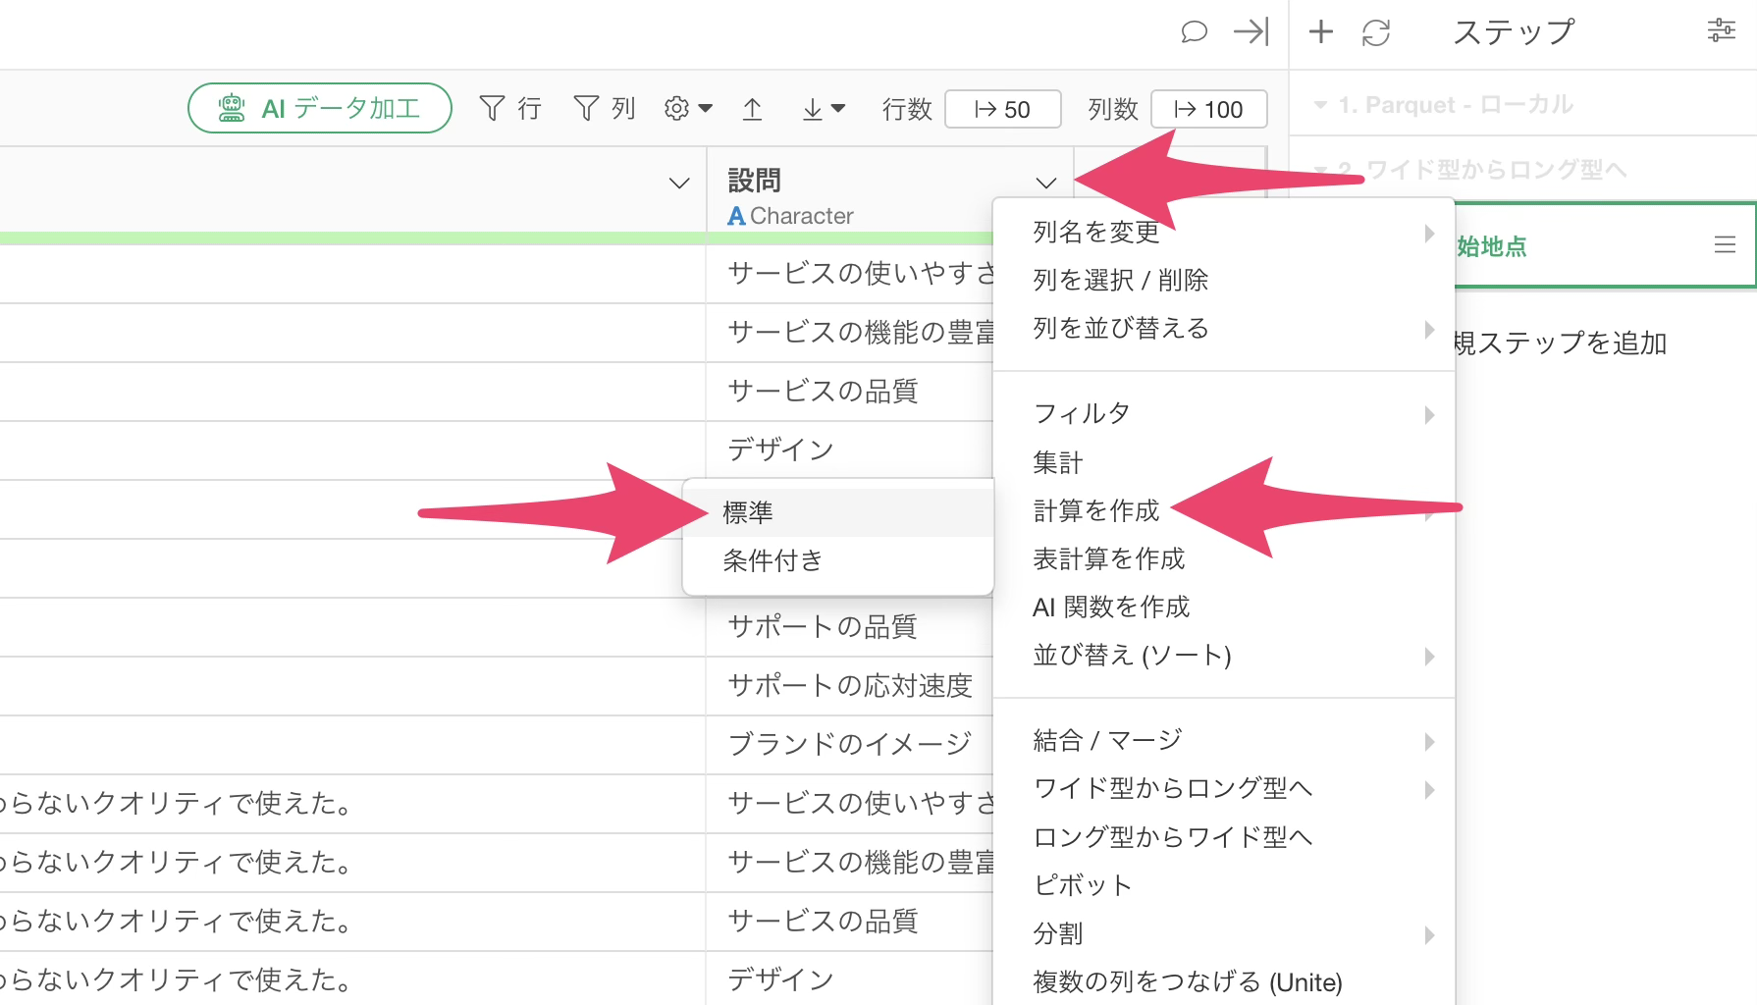Click the comment speech bubble icon
This screenshot has height=1005, width=1757.
click(1193, 32)
